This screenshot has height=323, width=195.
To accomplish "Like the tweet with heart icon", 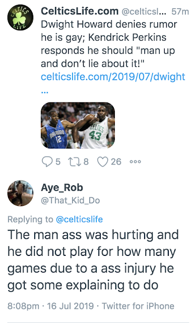I will tap(102, 161).
